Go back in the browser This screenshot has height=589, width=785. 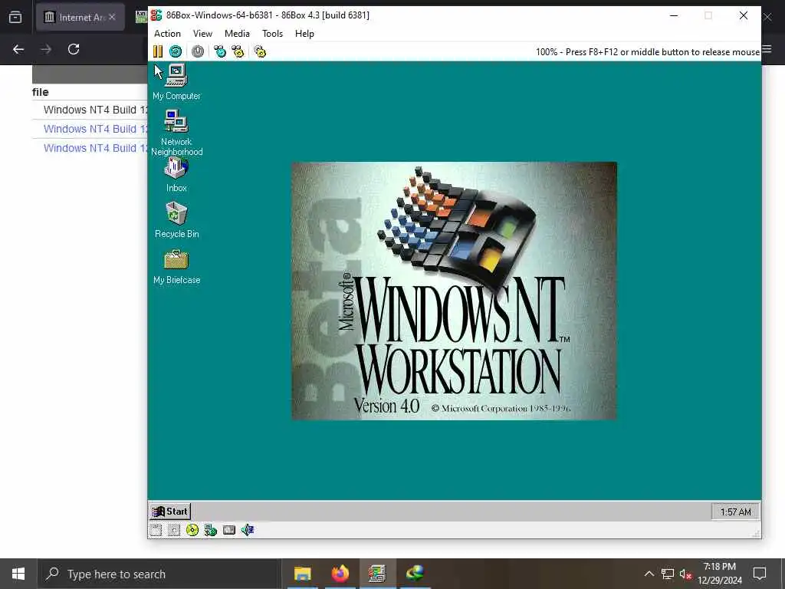18,49
